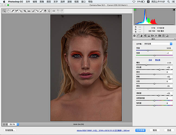
Task: Rotate image 90° clockwise
Action: [62, 11]
